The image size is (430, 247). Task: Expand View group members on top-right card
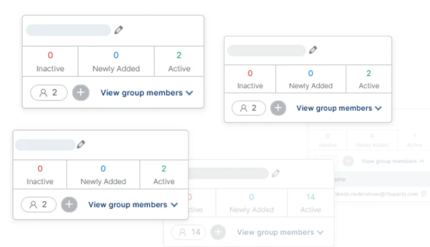pos(339,108)
